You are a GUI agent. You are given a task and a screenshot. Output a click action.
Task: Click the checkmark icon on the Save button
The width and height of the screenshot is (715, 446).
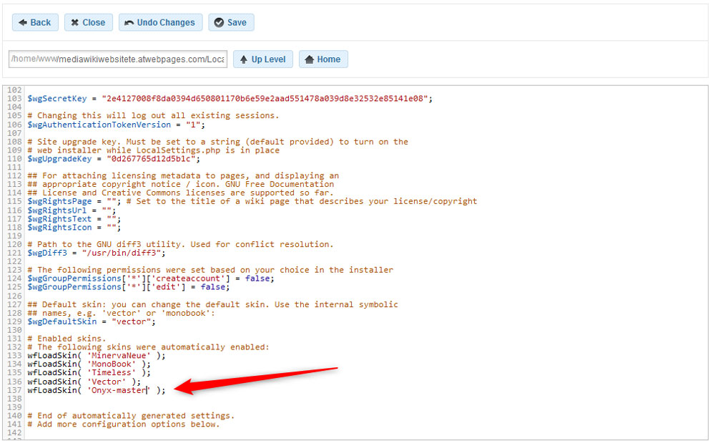click(x=219, y=22)
